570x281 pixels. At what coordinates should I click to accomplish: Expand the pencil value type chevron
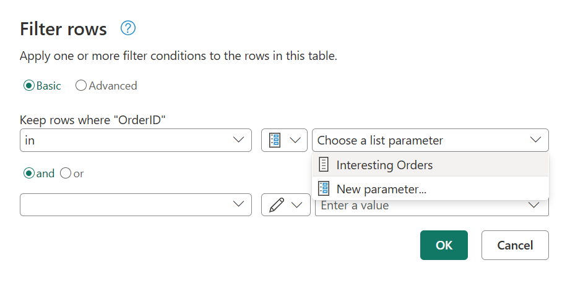point(298,205)
